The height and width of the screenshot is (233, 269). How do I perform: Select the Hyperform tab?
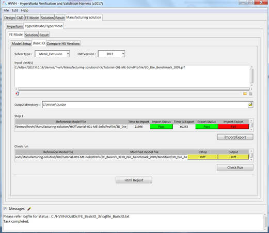tap(15, 26)
